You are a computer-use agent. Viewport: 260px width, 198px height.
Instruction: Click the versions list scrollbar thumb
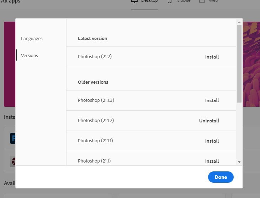239,64
